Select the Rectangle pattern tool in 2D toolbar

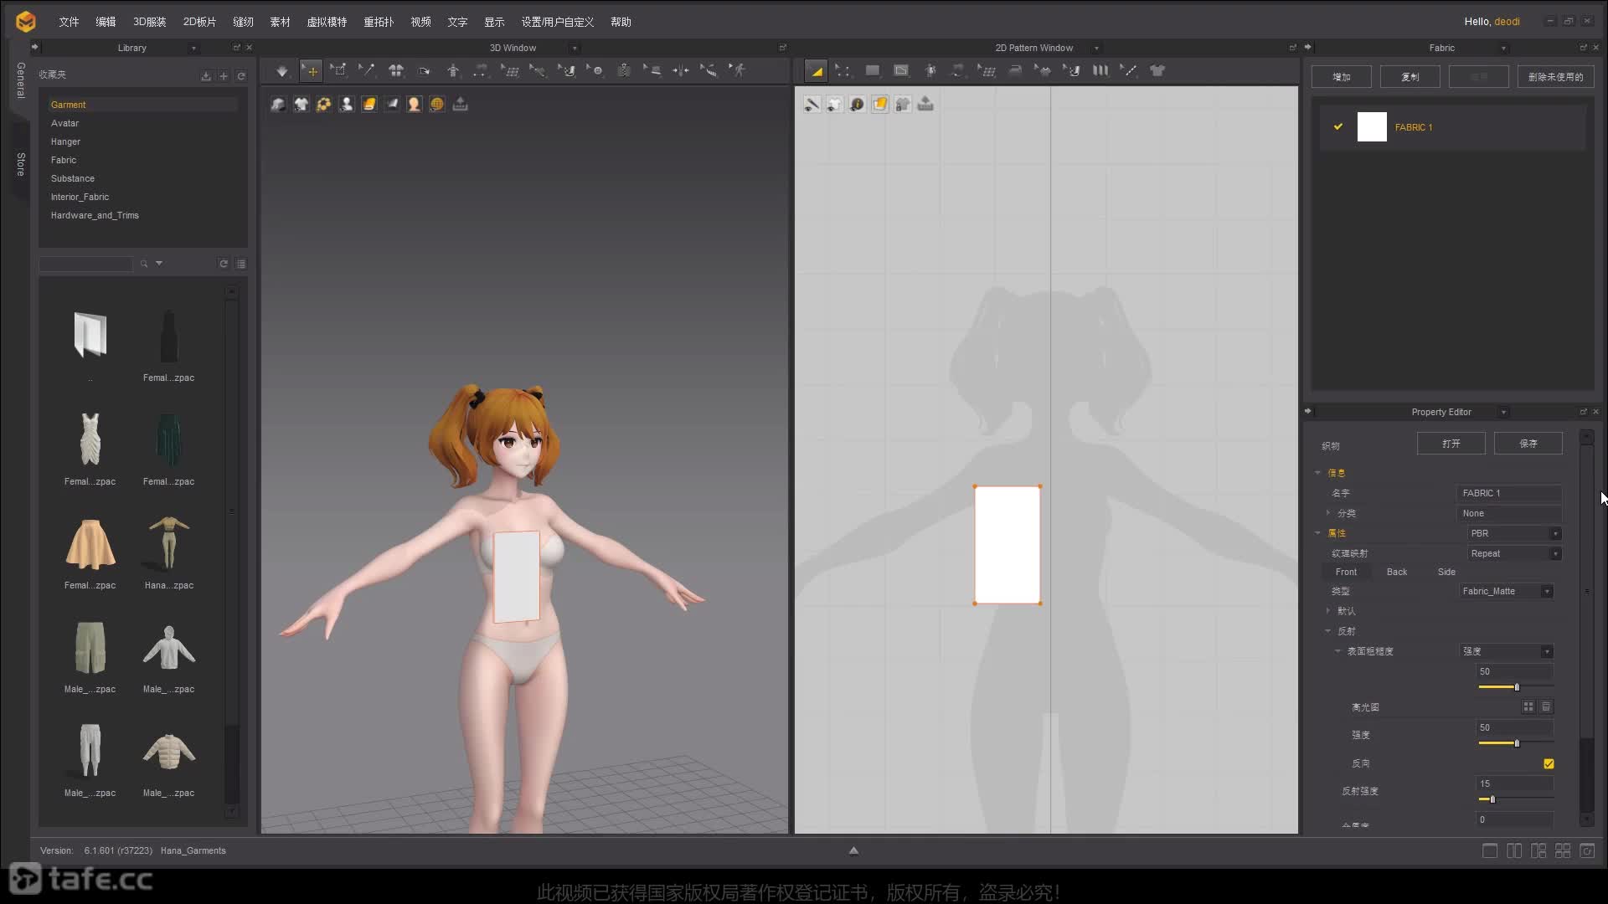click(x=873, y=71)
